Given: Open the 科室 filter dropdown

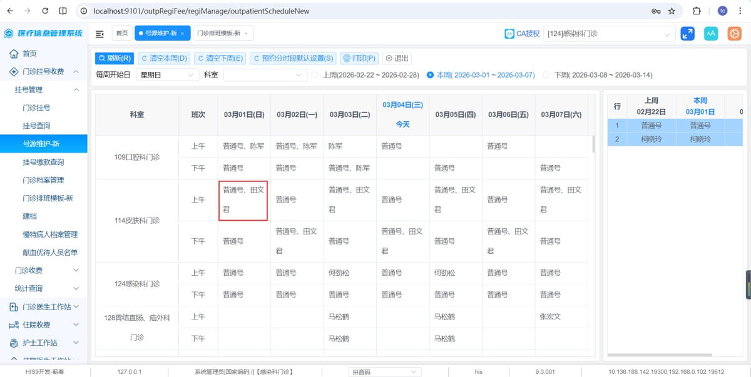Looking at the screenshot, I should click(x=265, y=75).
